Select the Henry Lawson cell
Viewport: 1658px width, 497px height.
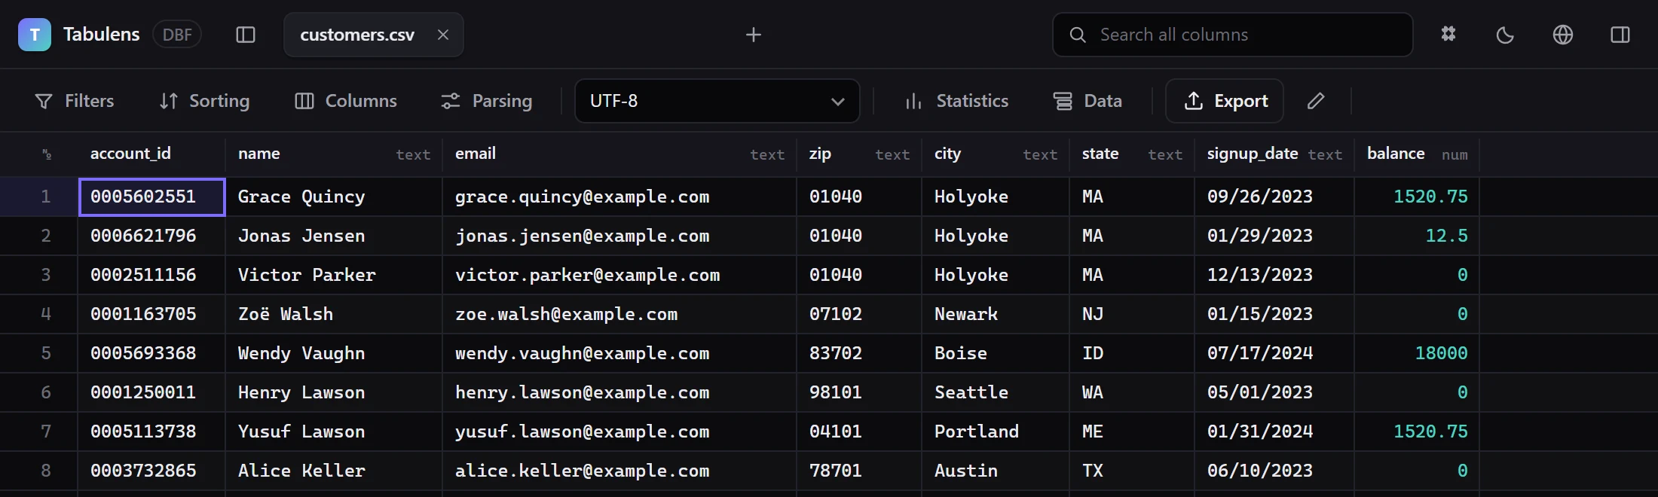point(334,393)
